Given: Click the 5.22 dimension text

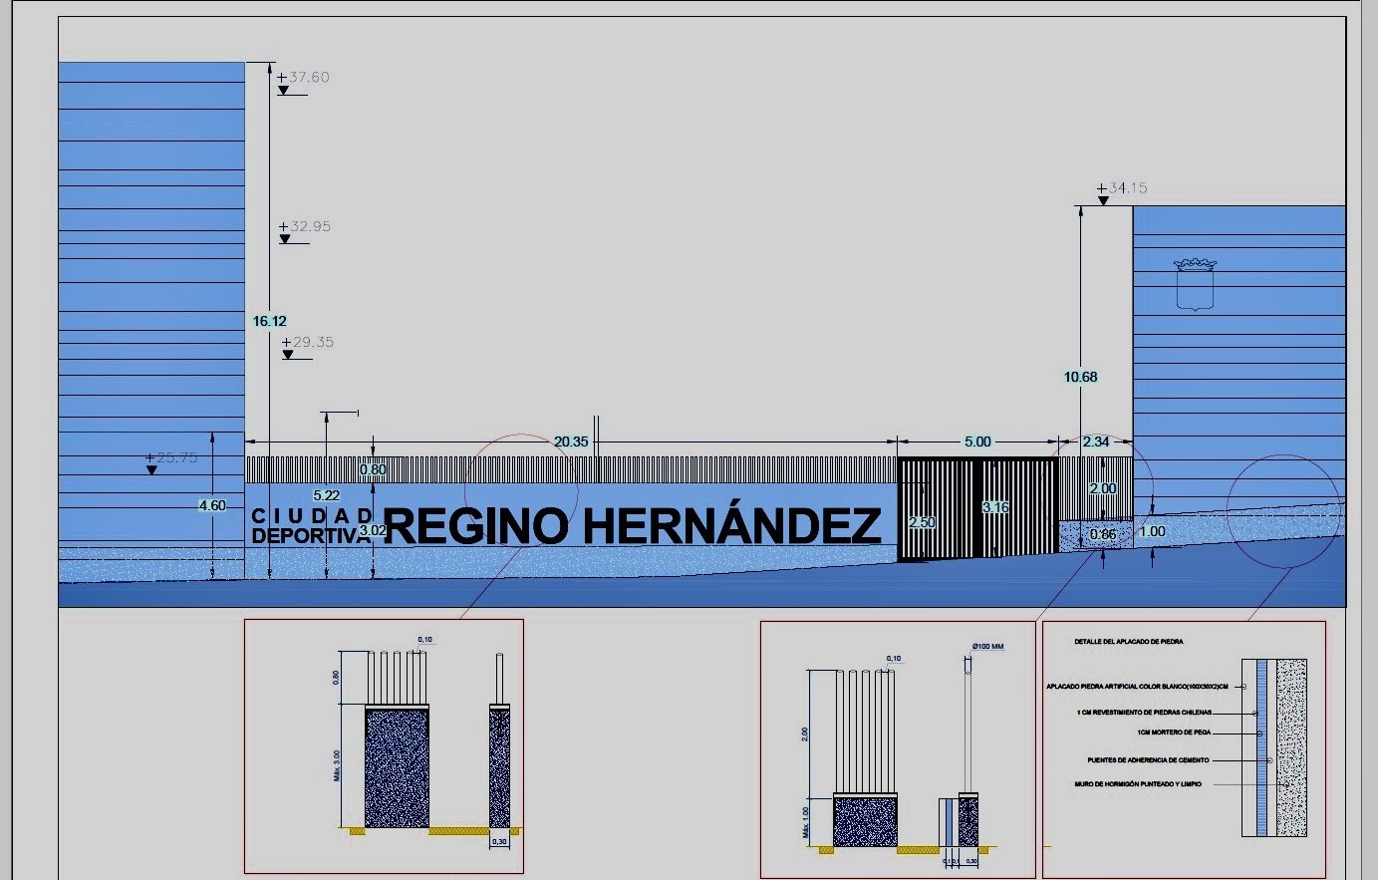Looking at the screenshot, I should click(326, 495).
